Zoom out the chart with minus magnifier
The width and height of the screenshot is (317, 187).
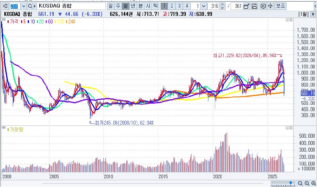pos(300,183)
